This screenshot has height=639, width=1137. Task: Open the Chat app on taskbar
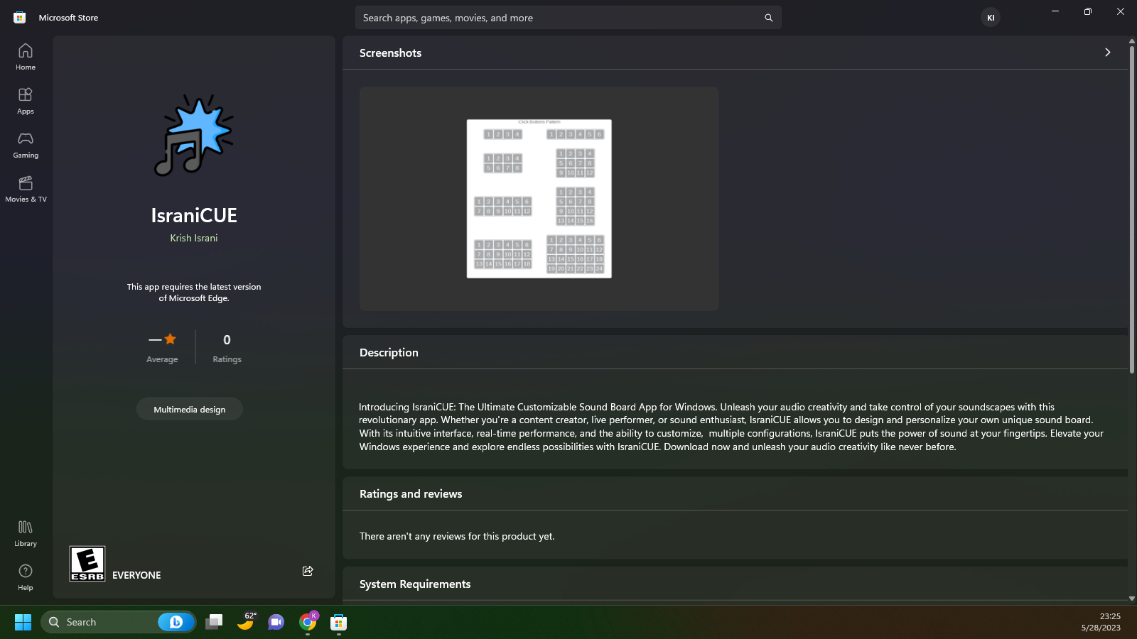point(276,622)
